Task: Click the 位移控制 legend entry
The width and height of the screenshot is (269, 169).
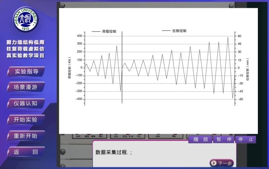Action: click(x=174, y=31)
